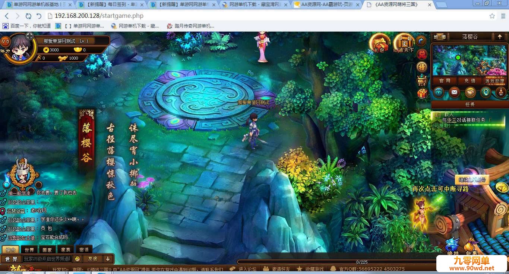Viewport: 509px width, 274px height.
Task: Click the red 兑 exchange icon
Action: coord(421,54)
